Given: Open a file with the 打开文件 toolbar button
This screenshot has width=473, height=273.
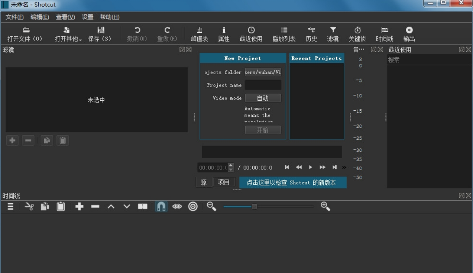Looking at the screenshot, I should point(25,34).
